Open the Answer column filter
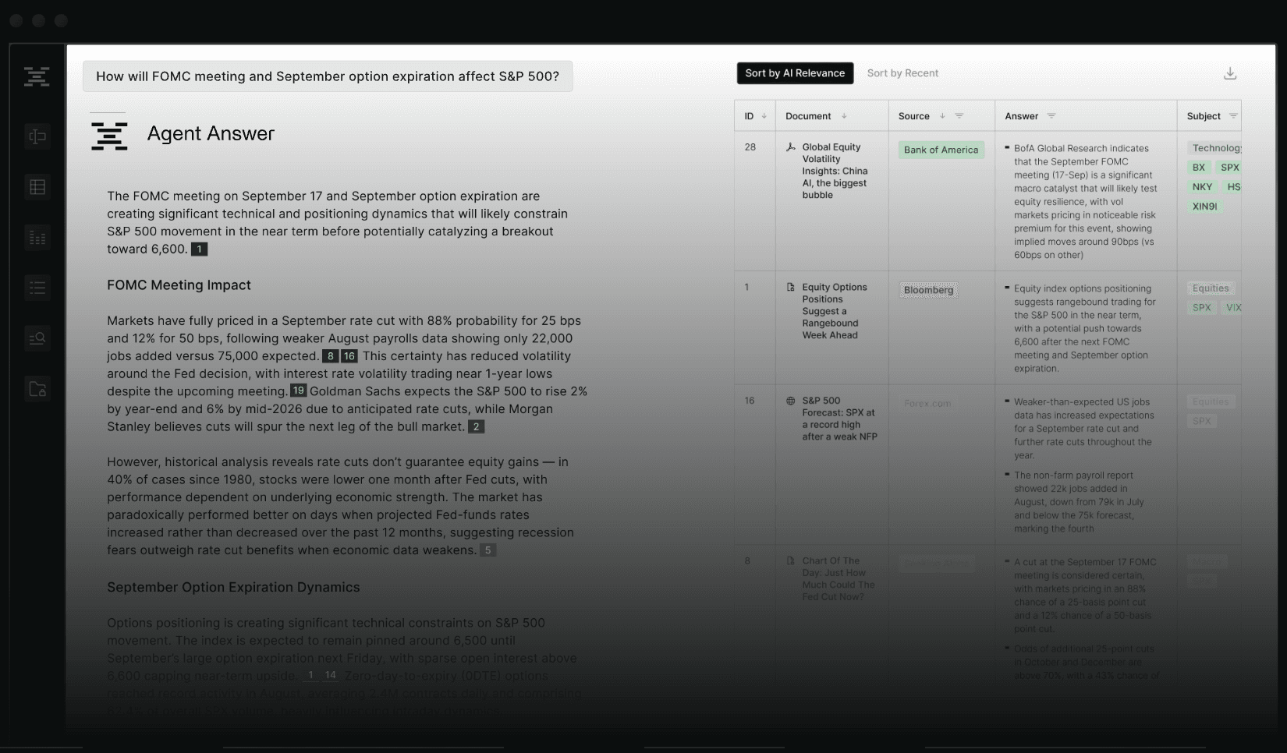 click(1051, 116)
